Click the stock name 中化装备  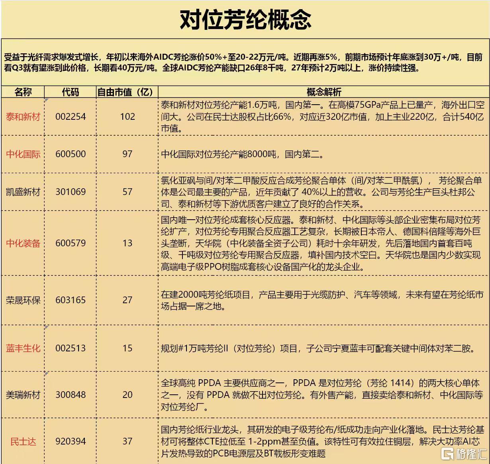point(23,243)
